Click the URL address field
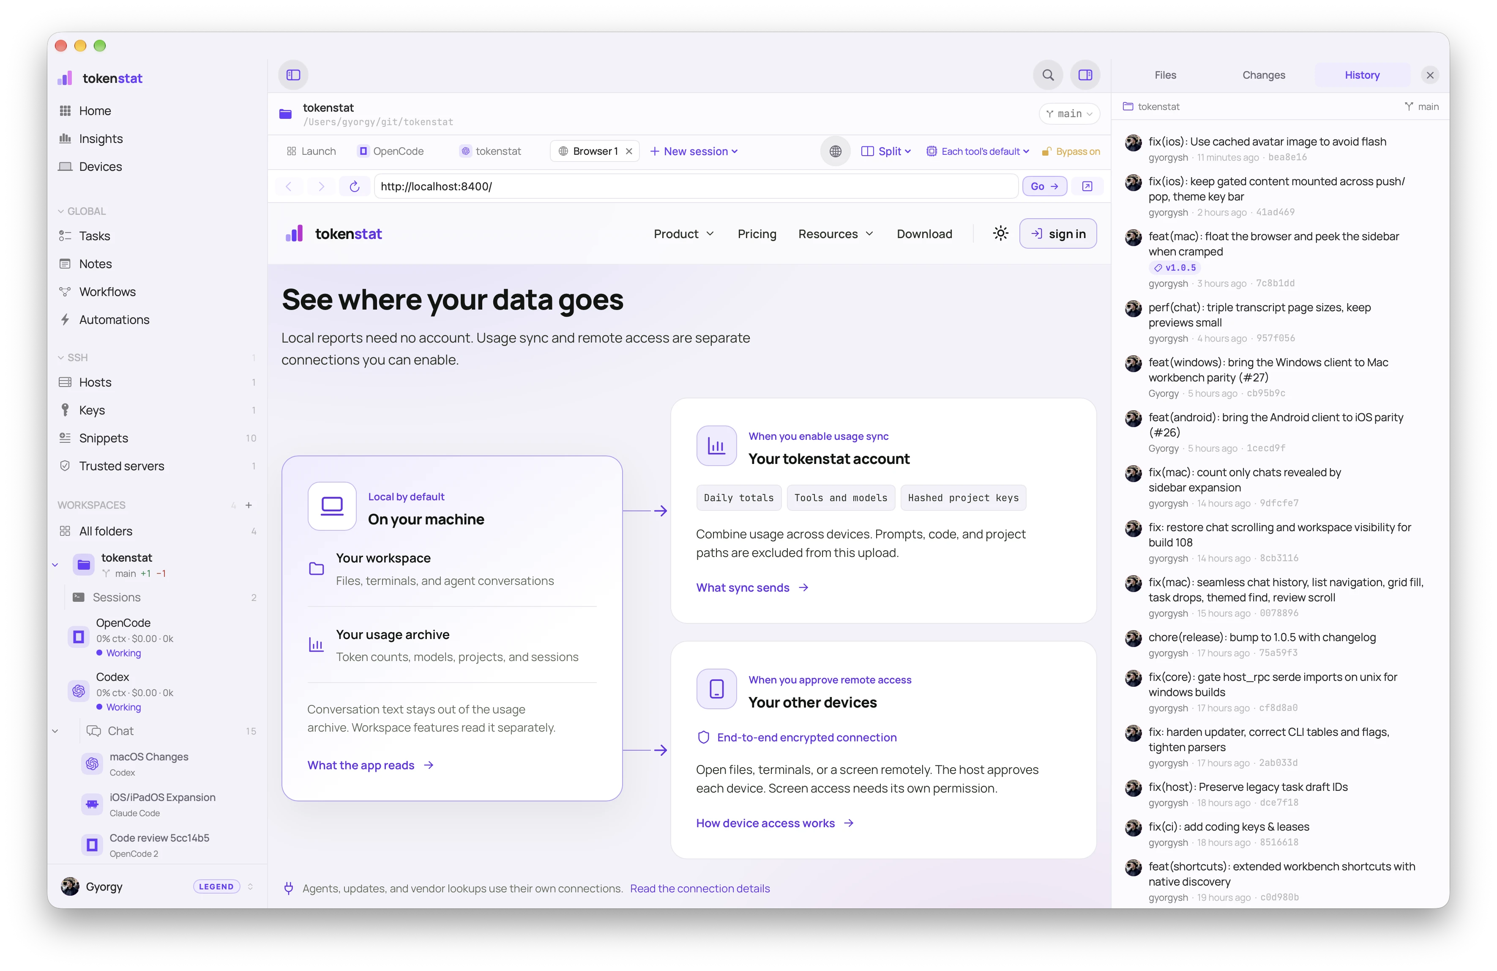The width and height of the screenshot is (1497, 971). (x=696, y=186)
